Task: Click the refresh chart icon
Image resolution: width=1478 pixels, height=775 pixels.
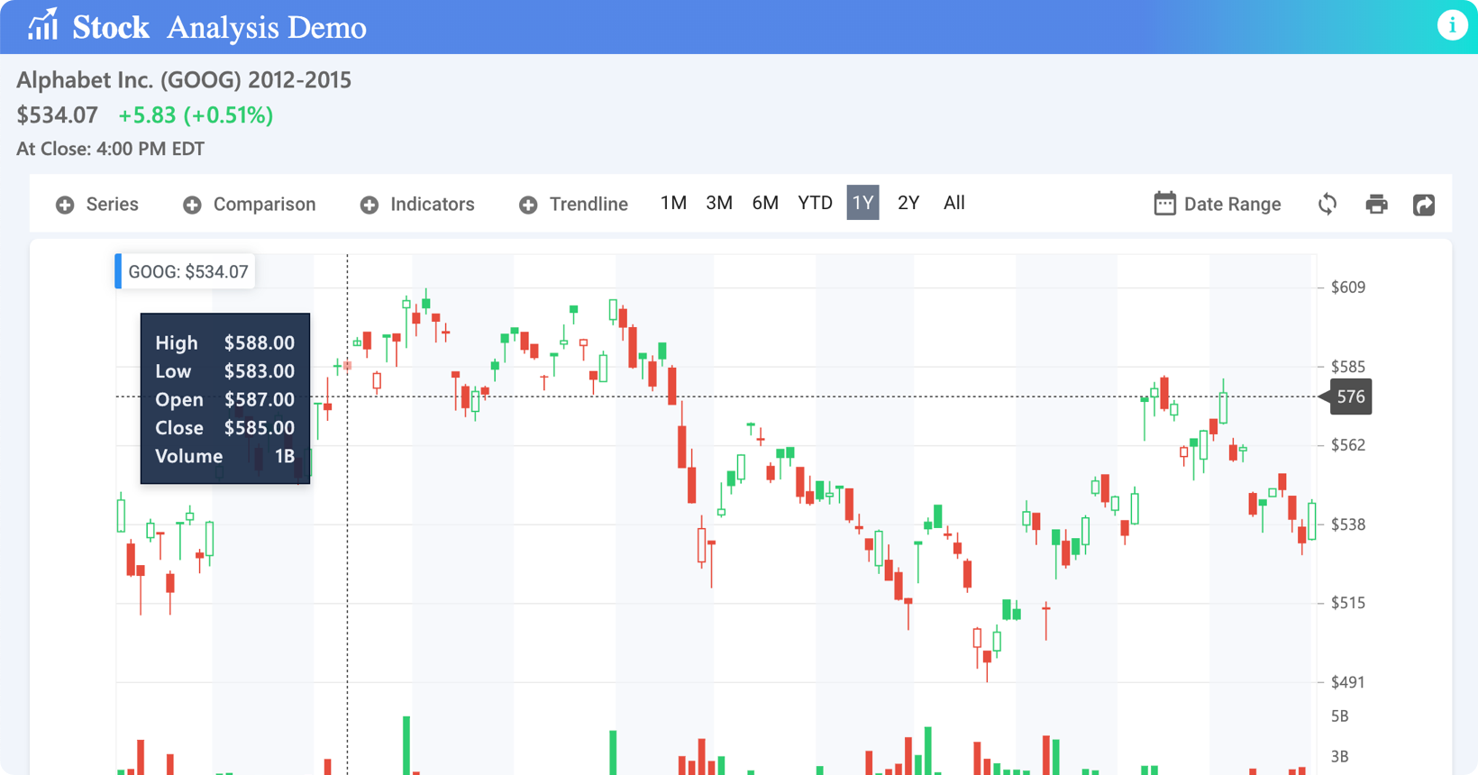Action: [x=1327, y=204]
